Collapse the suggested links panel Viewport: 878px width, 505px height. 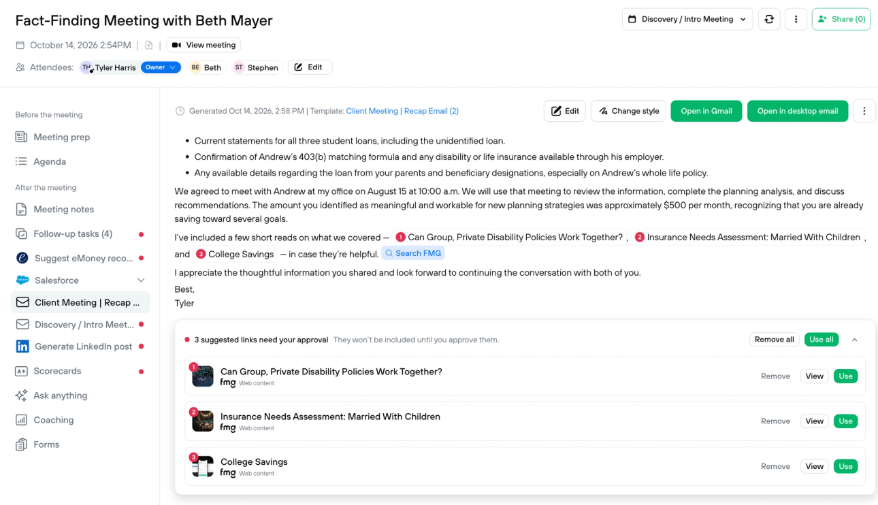[x=855, y=340]
